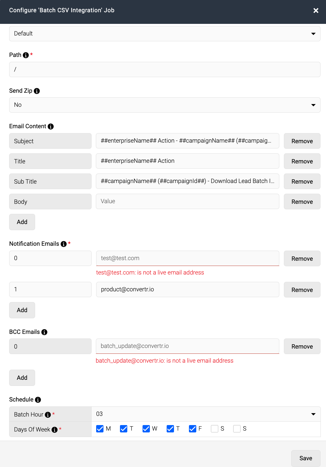Toggle the Tuesday checkbox after Monday
Viewport: 326px width, 467px height.
124,429
